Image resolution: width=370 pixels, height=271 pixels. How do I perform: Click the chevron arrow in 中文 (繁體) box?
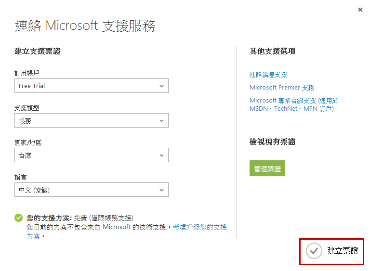coord(161,190)
